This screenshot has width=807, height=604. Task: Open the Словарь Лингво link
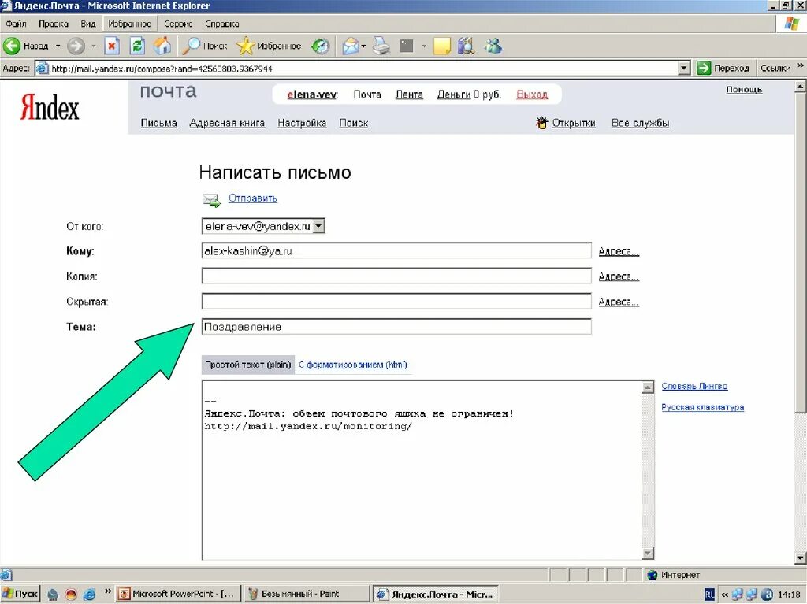[695, 386]
